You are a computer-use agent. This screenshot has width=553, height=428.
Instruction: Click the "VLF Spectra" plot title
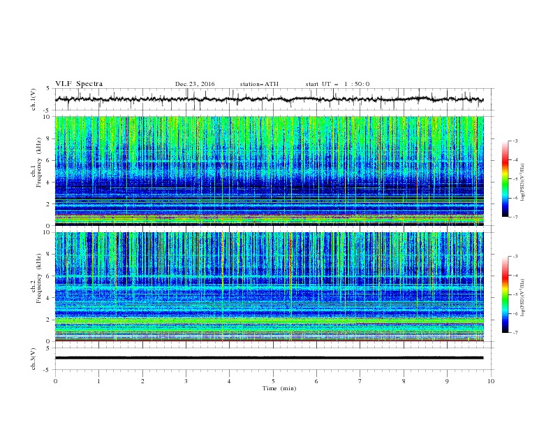(79, 84)
